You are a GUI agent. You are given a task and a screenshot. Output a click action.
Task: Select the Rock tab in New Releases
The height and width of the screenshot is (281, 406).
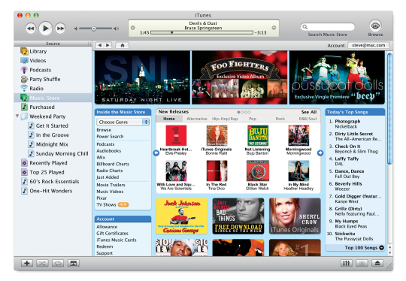coord(280,119)
